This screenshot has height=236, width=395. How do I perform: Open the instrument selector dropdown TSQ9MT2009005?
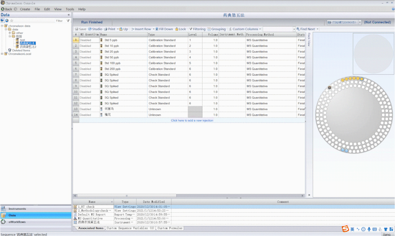point(360,22)
